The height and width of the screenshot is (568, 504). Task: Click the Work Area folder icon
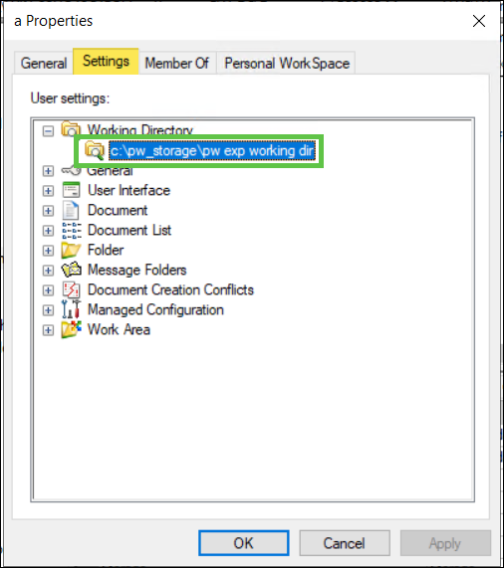[71, 329]
